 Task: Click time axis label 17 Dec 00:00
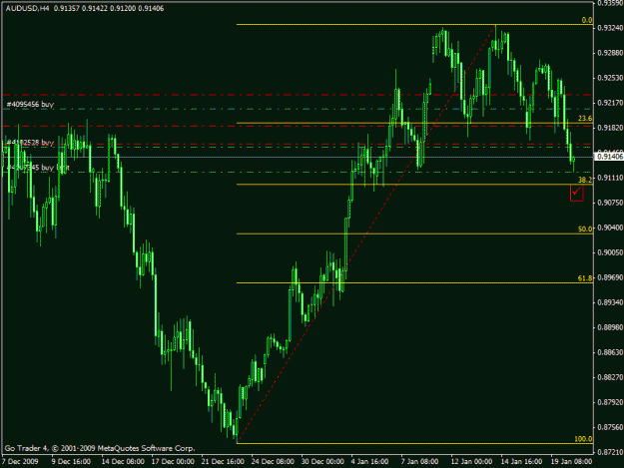[x=173, y=462]
